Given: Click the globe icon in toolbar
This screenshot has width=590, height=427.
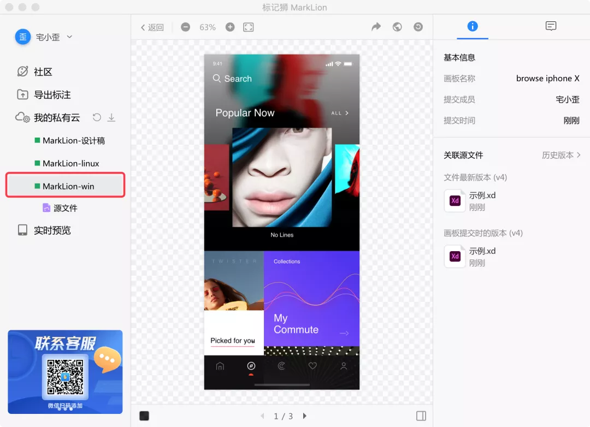Looking at the screenshot, I should [397, 27].
